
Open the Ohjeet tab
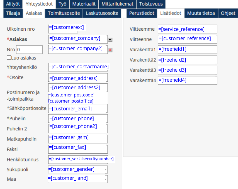point(228,13)
